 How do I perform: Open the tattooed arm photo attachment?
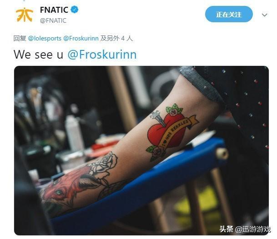[x=141, y=150]
